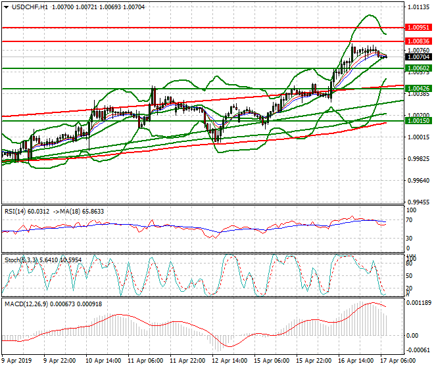Select the 9 Apr 22:00 time axis label
Image resolution: width=434 pixels, height=368 pixels.
59,361
